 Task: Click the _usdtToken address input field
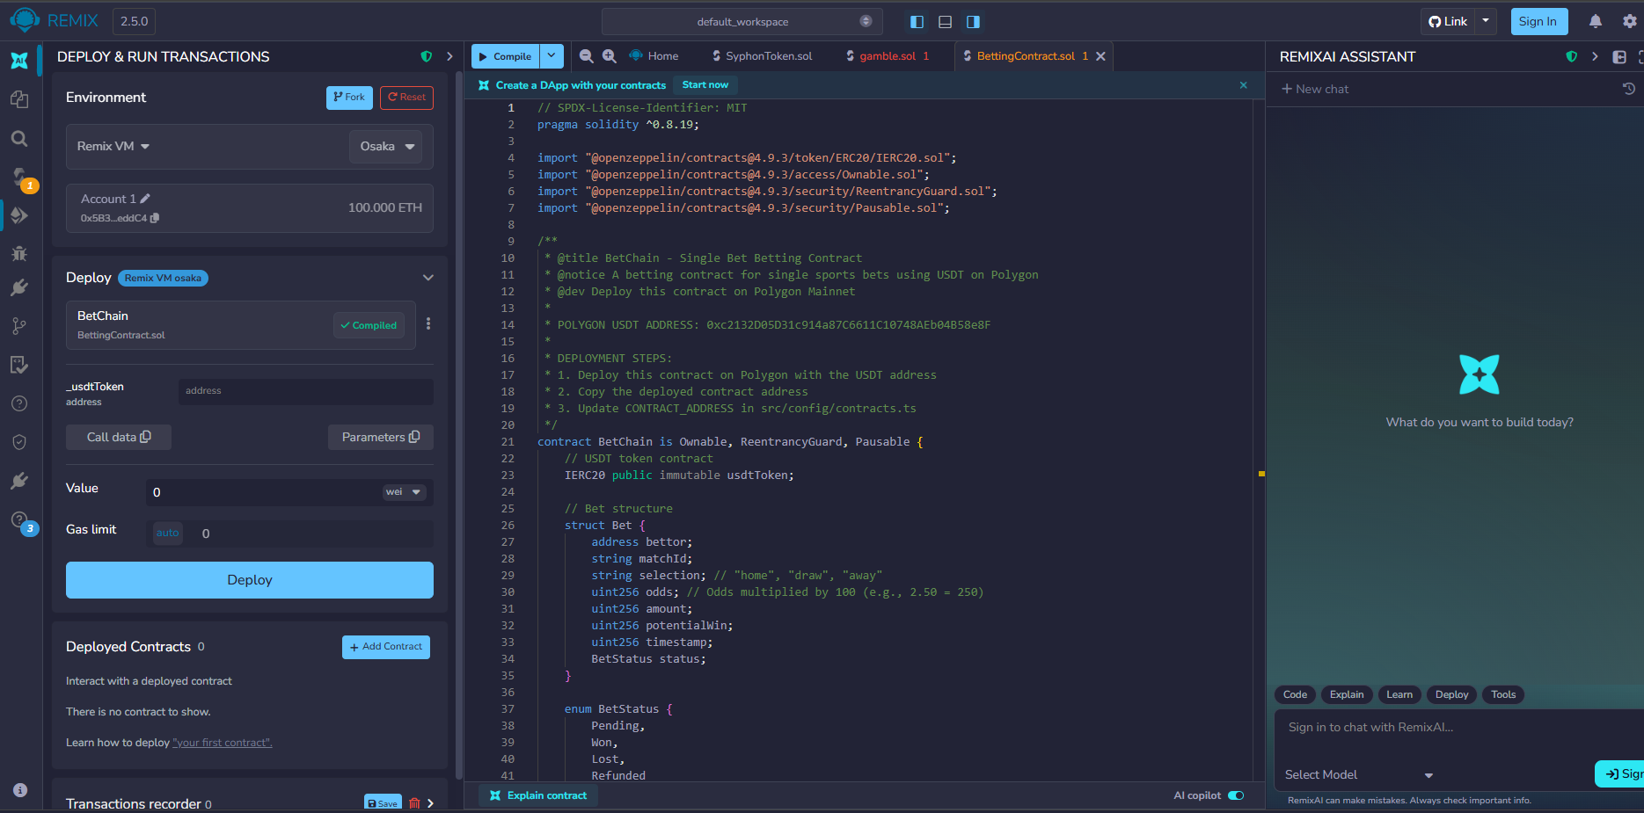306,391
